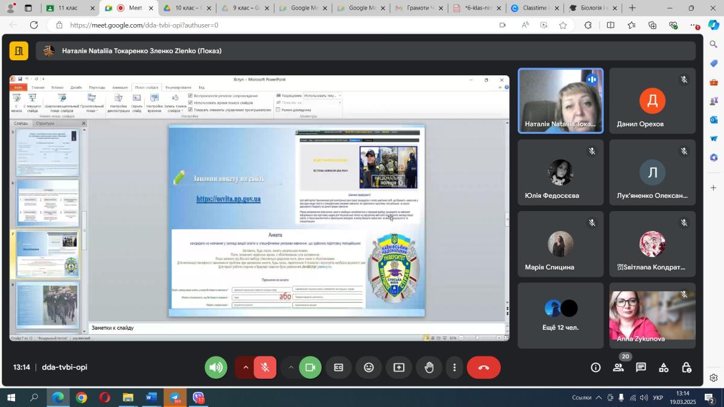Click the three-dot more options icon
Image resolution: width=724 pixels, height=407 pixels.
[x=454, y=367]
